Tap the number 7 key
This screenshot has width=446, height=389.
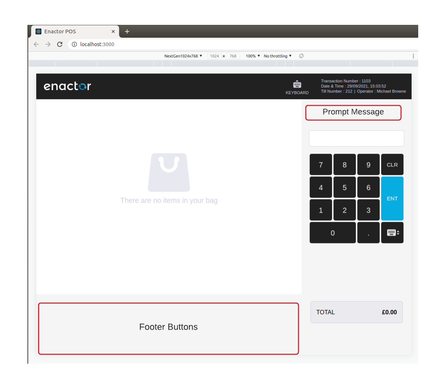321,165
